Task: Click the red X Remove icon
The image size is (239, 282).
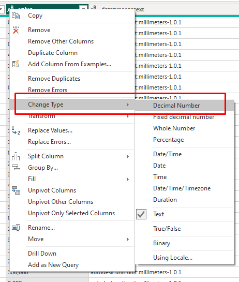Action: [16, 30]
